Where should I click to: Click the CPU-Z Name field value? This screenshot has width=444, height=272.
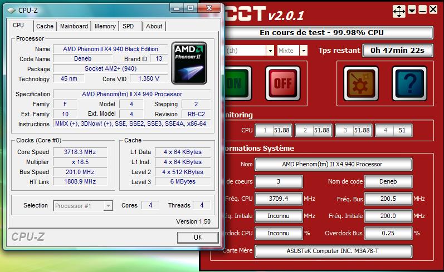click(110, 49)
